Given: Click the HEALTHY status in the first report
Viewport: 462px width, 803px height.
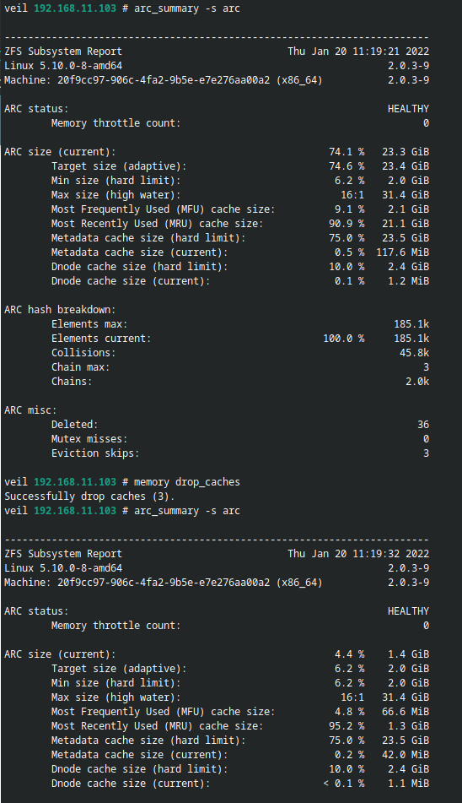Looking at the screenshot, I should coord(408,109).
